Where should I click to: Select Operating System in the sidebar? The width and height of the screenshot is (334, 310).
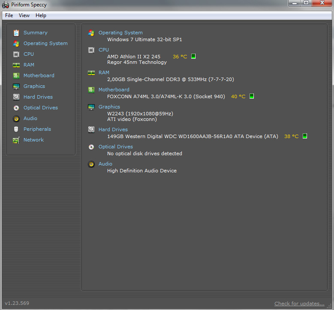click(x=45, y=43)
